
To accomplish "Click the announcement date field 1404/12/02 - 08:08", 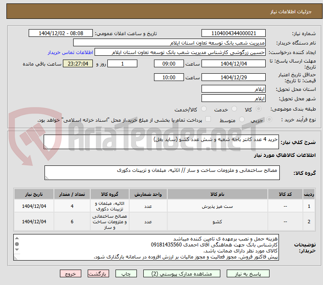I will pyautogui.click(x=61, y=33).
